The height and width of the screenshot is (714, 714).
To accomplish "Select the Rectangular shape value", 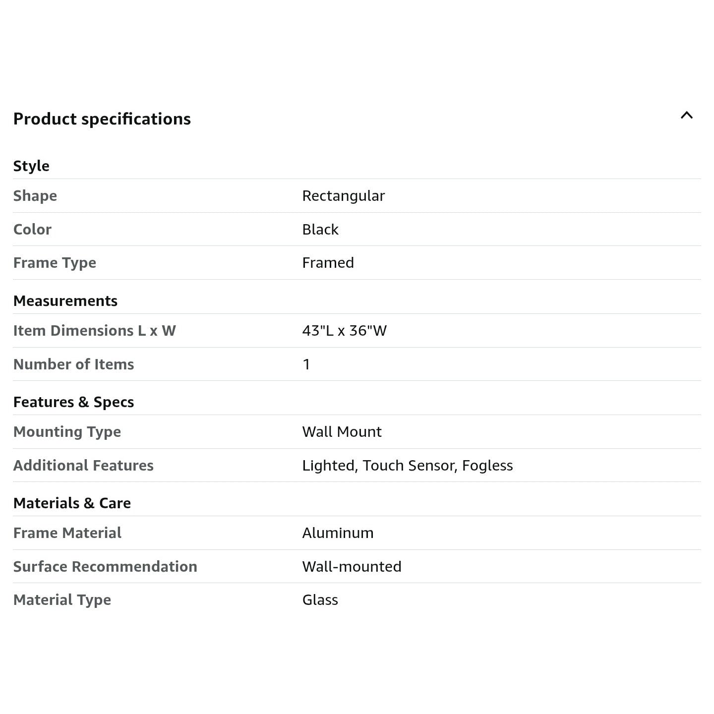I will click(x=343, y=196).
